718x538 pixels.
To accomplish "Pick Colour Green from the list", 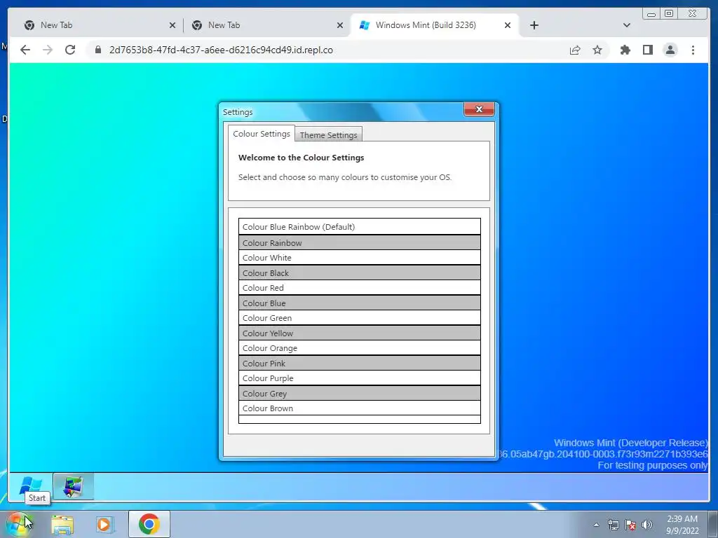I will [x=360, y=318].
